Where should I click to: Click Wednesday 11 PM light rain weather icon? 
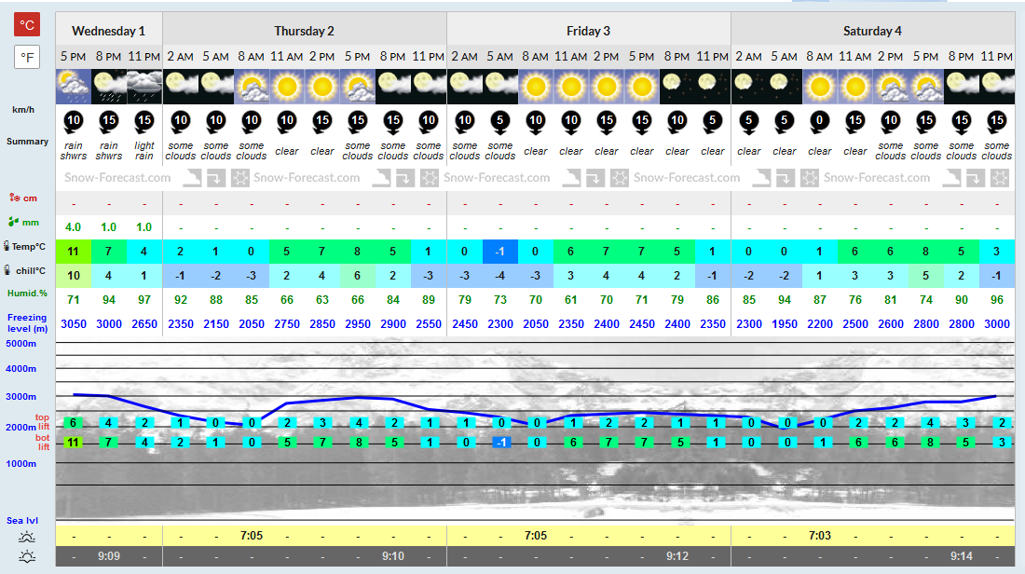pos(143,87)
